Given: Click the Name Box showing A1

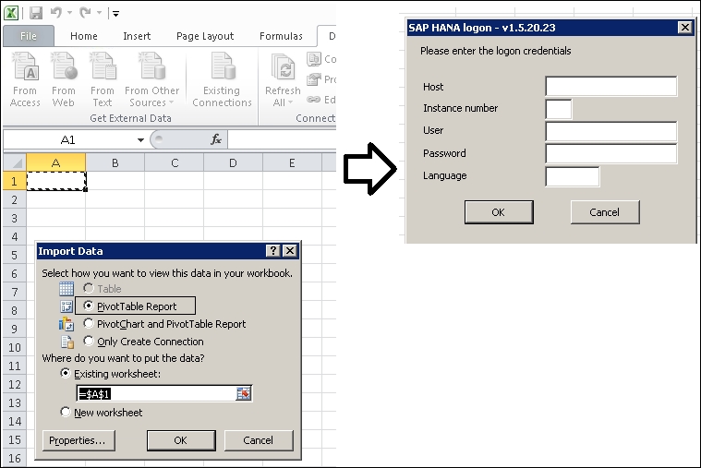Looking at the screenshot, I should point(68,140).
